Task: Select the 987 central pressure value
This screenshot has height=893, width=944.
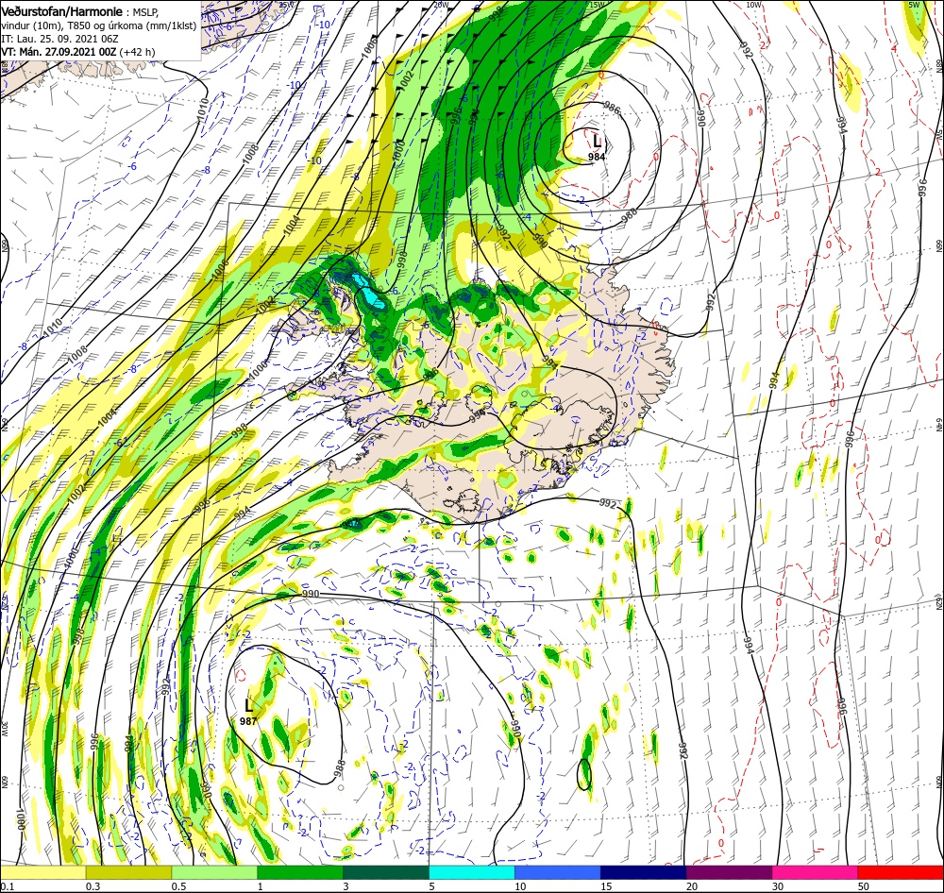Action: tap(248, 721)
